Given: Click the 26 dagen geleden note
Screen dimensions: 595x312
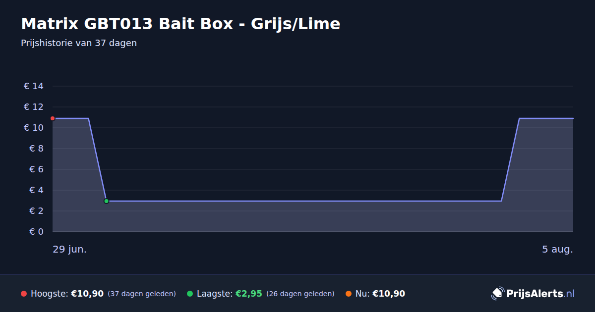Looking at the screenshot, I should 300,294.
